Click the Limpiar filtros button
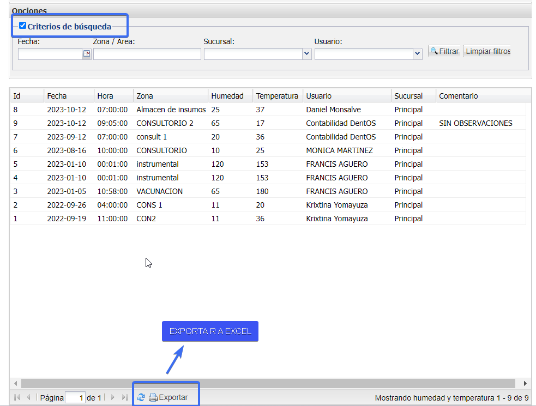The height and width of the screenshot is (406, 536). coord(487,52)
